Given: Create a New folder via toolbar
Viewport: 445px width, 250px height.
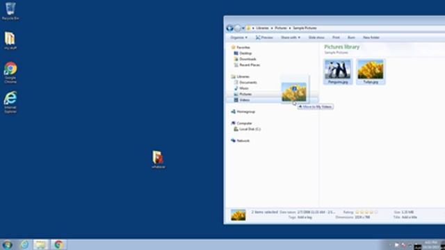Looking at the screenshot, I should point(371,37).
